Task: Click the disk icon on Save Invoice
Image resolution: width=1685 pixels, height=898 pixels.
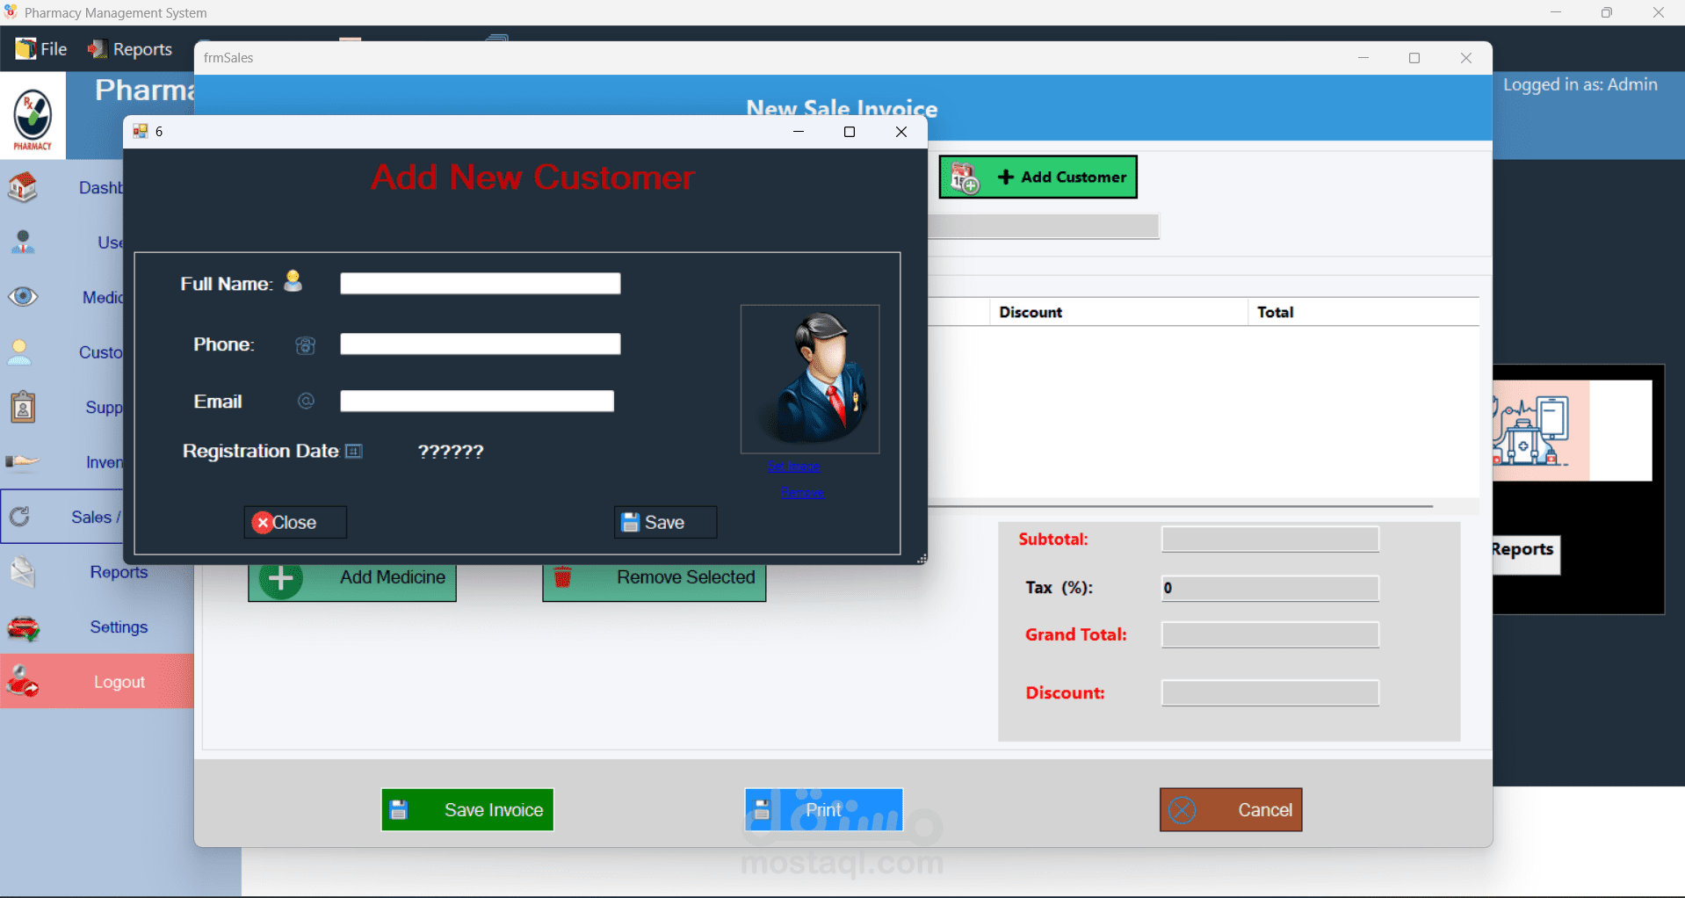Action: 399,810
